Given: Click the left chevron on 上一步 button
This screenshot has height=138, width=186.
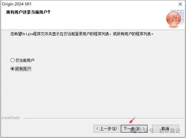Looking at the screenshot, I should (97, 129).
